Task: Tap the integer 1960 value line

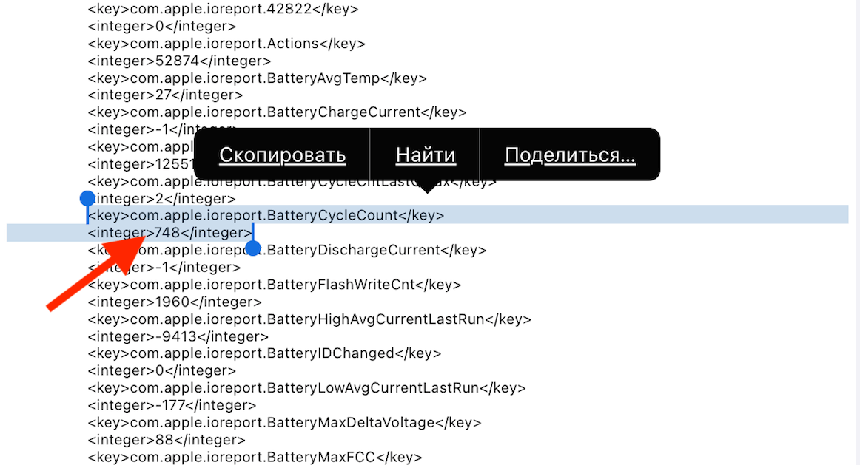Action: 174,302
